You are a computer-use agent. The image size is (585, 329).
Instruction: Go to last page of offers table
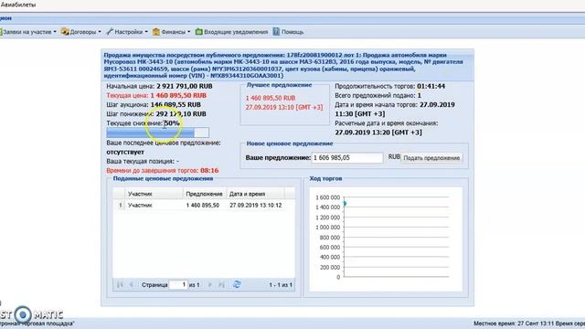click(x=221, y=284)
